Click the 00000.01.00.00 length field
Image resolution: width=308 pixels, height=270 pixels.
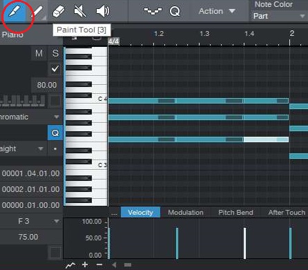coord(31,205)
